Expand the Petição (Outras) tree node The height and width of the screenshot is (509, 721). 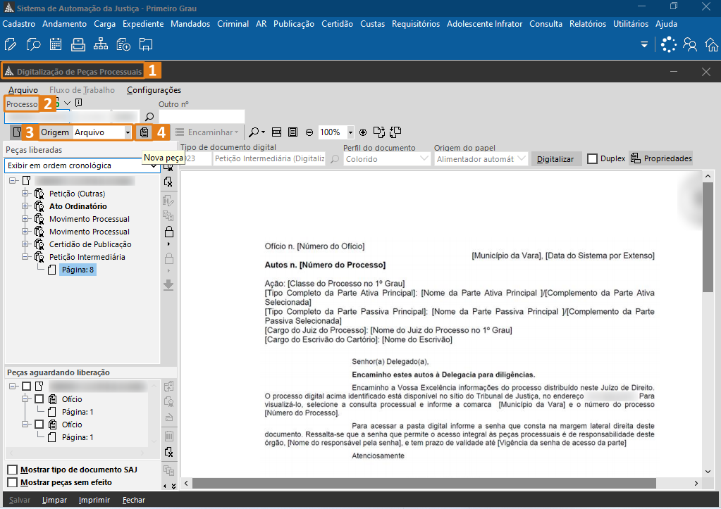coord(25,194)
